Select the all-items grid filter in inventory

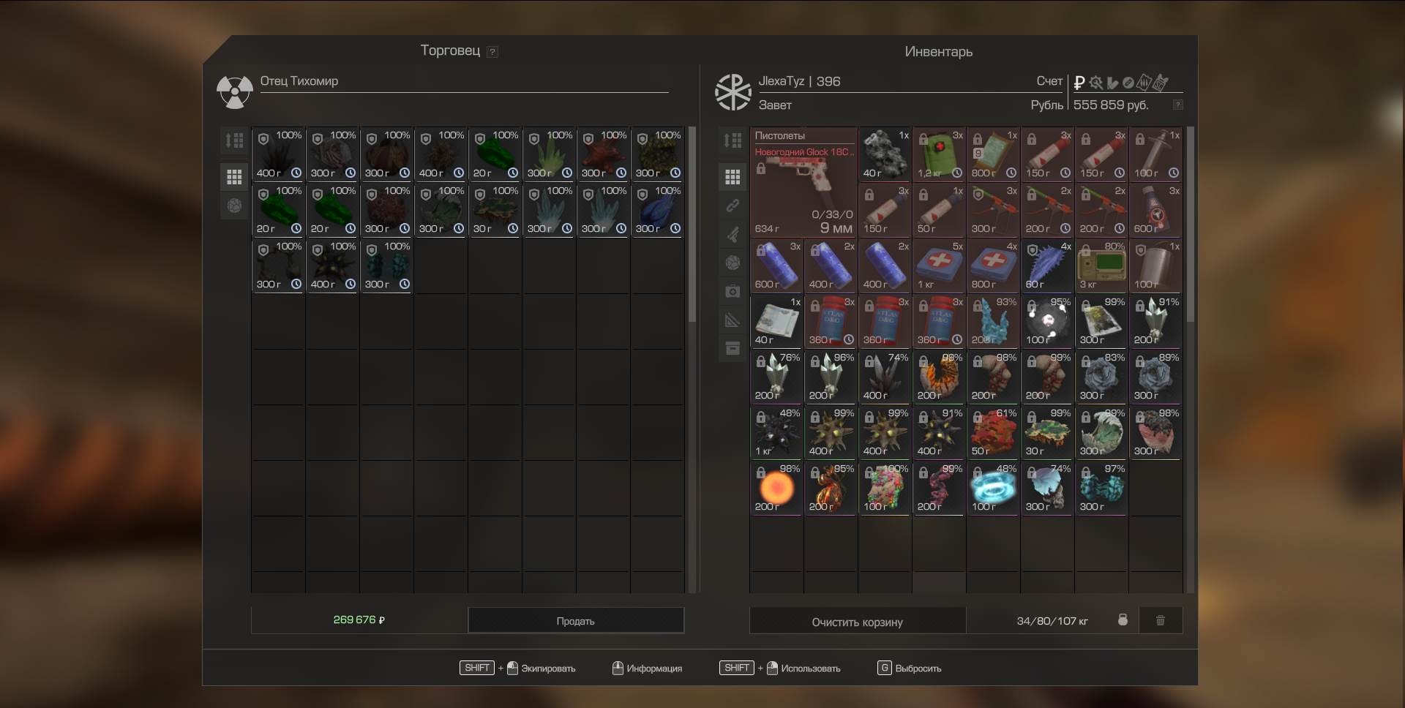click(x=733, y=176)
